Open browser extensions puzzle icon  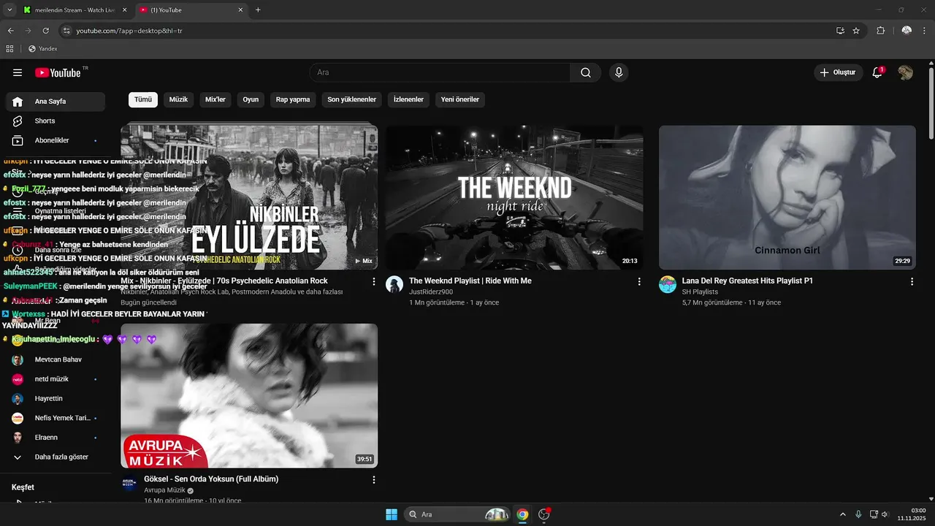[x=880, y=31]
